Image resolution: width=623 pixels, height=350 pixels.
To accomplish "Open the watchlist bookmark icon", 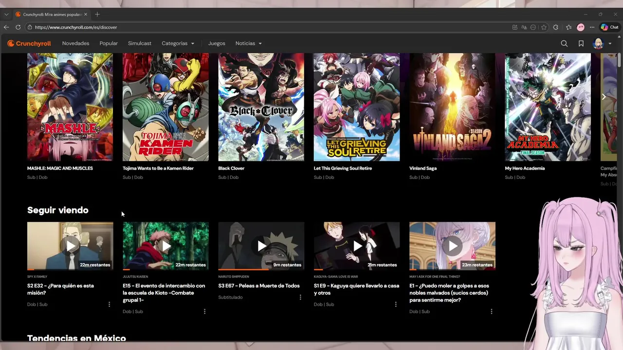I will click(x=581, y=43).
